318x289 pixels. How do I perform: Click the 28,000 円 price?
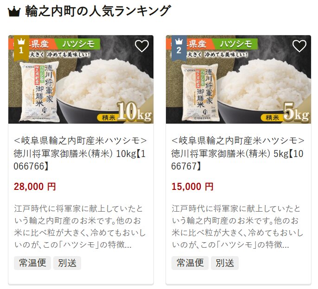35,187
